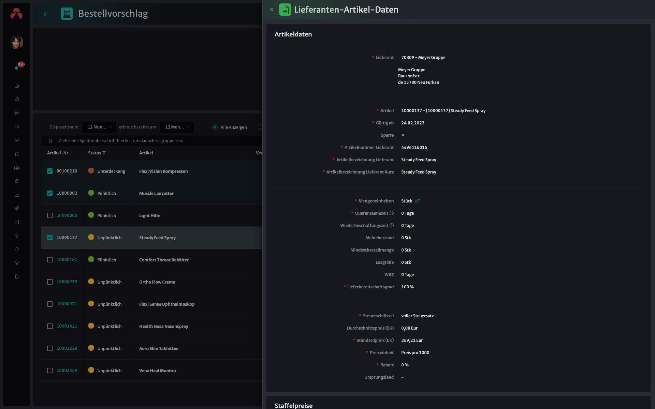This screenshot has width=655, height=409.
Task: Open the chain link icon in sidebar
Action: point(17,140)
